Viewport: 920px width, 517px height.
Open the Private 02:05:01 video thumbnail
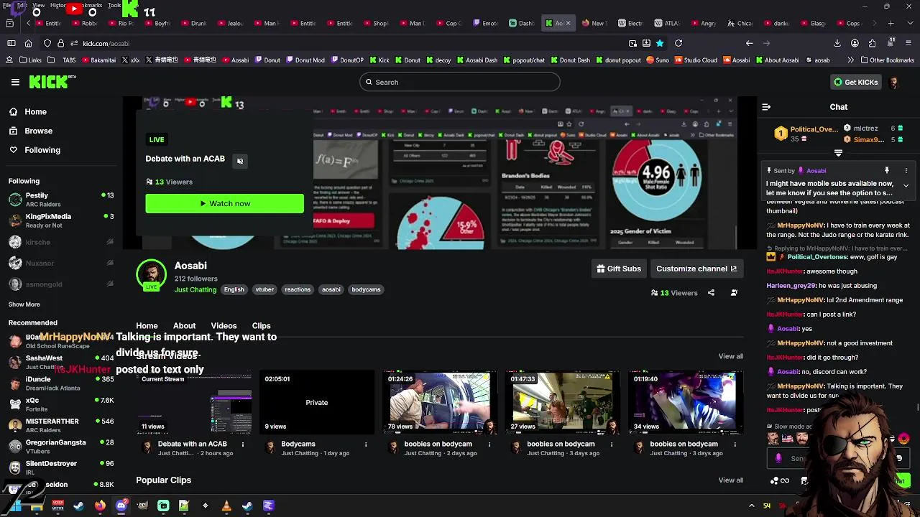(316, 402)
